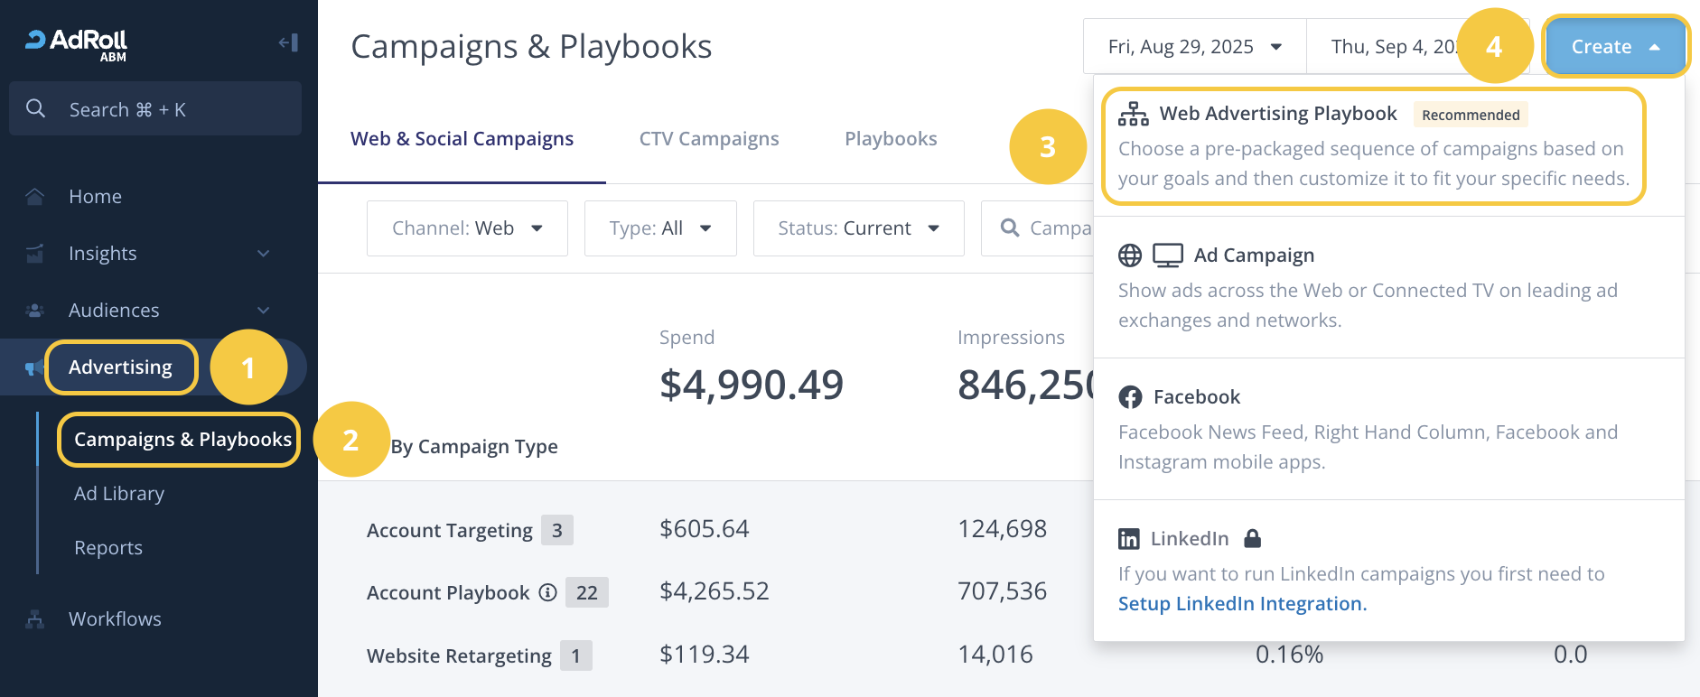
Task: Click the Search sidebar field
Action: tap(155, 109)
